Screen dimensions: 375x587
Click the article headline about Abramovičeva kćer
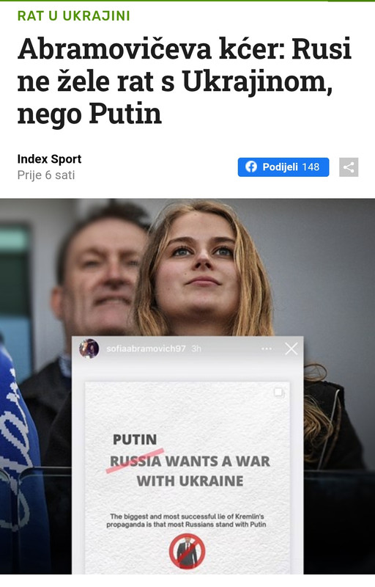pyautogui.click(x=184, y=81)
